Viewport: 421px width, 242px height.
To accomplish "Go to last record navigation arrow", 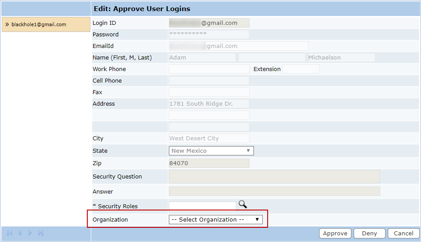I will click(41, 233).
